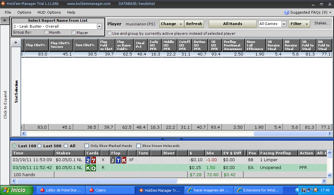This screenshot has width=334, height=195.
Task: Toggle Show Known Holecards checkbox
Action: pyautogui.click(x=139, y=146)
